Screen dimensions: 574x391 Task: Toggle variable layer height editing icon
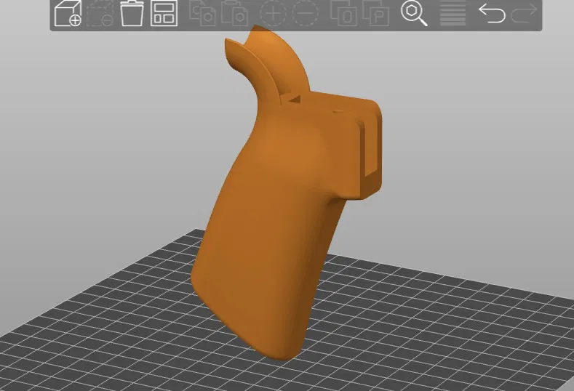(x=453, y=13)
